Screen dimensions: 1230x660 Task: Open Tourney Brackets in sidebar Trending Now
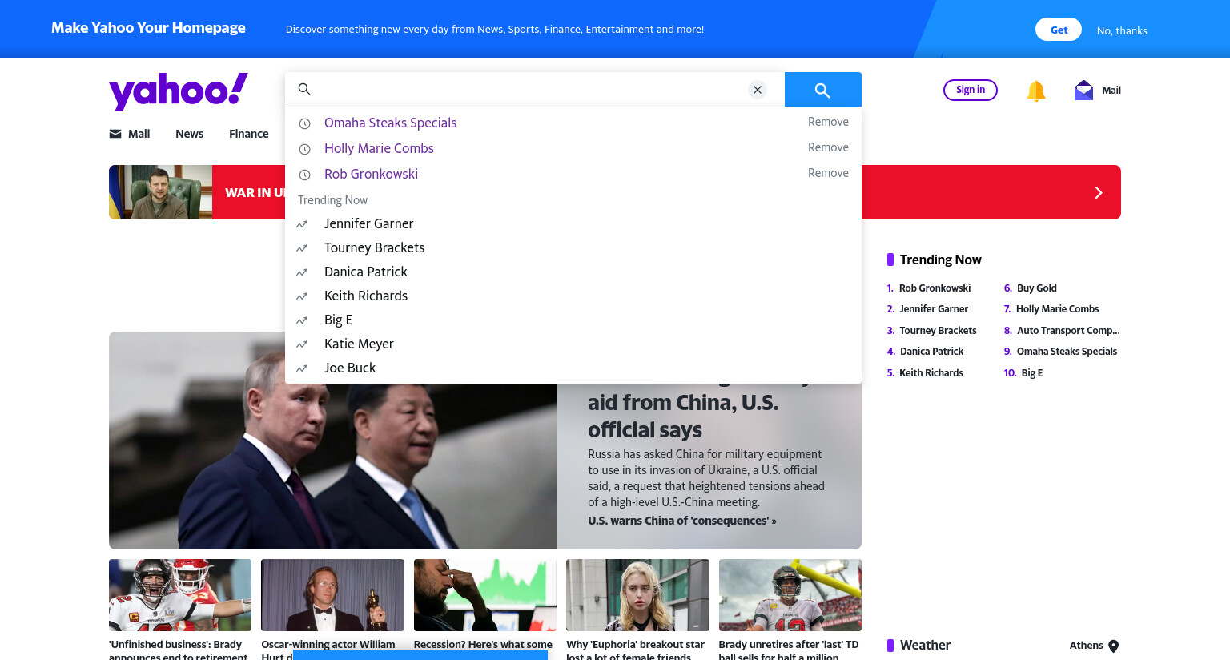tap(938, 331)
